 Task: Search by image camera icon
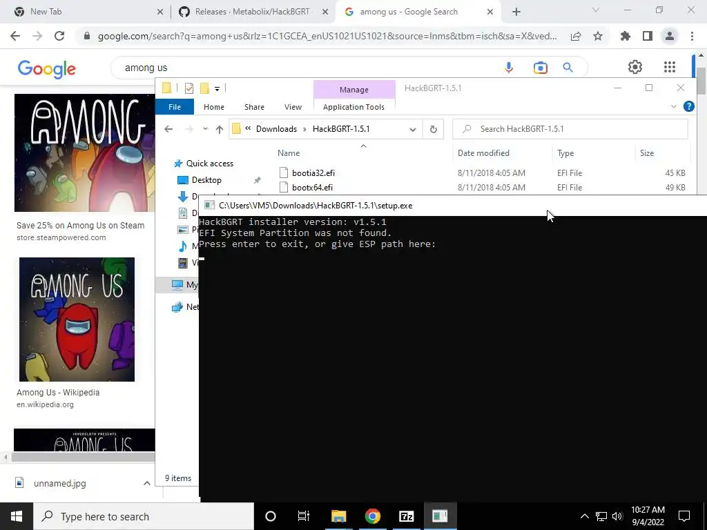(540, 68)
